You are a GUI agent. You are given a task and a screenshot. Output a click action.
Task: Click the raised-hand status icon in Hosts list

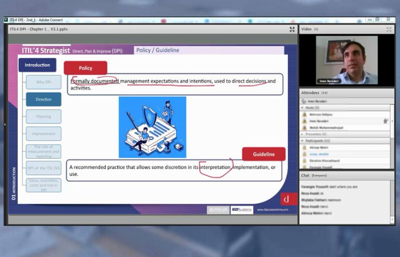click(386, 121)
